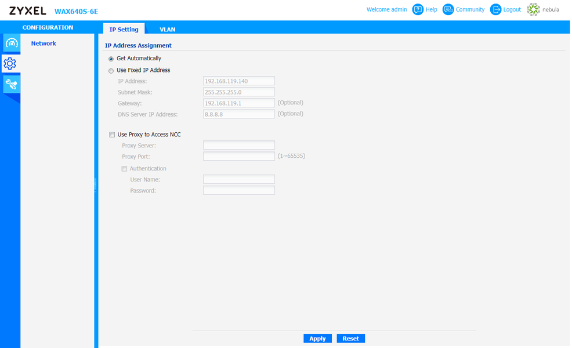Click the nebula logo icon
The width and height of the screenshot is (572, 348).
(533, 9)
